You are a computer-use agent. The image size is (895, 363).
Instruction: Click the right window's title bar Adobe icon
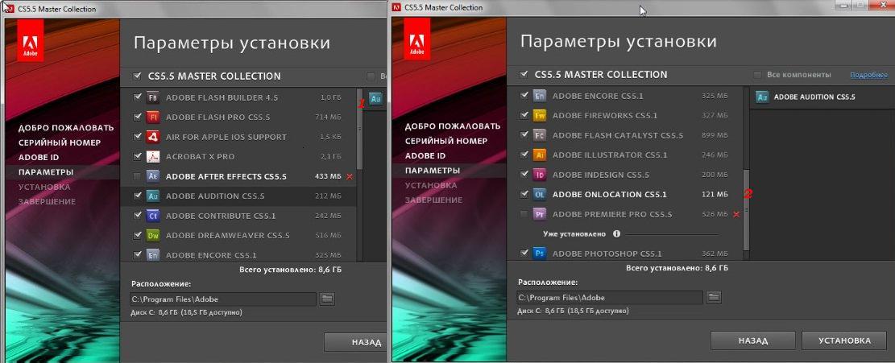[x=396, y=7]
